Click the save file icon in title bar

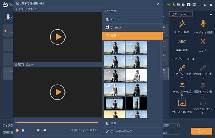tap(178, 5)
